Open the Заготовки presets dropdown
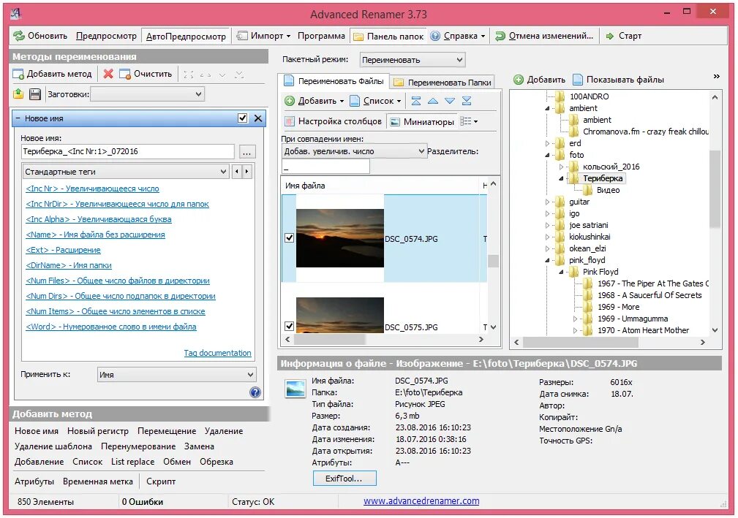This screenshot has height=518, width=738. click(x=147, y=94)
